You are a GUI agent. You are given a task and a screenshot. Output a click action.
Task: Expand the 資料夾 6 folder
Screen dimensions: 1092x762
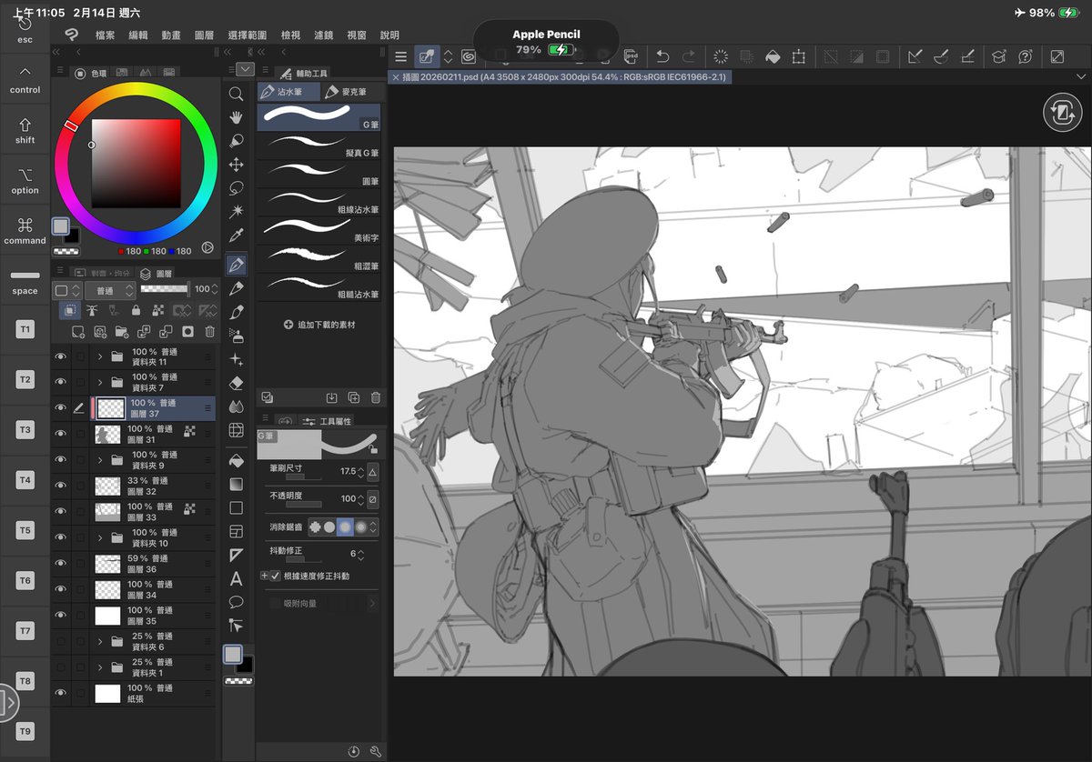[100, 642]
